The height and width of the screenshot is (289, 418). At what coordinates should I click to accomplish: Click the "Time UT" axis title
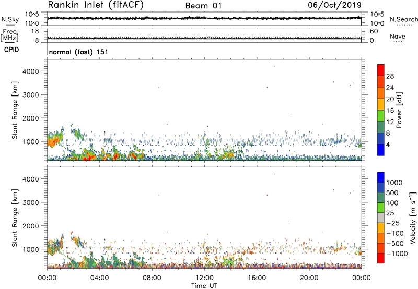click(x=204, y=286)
